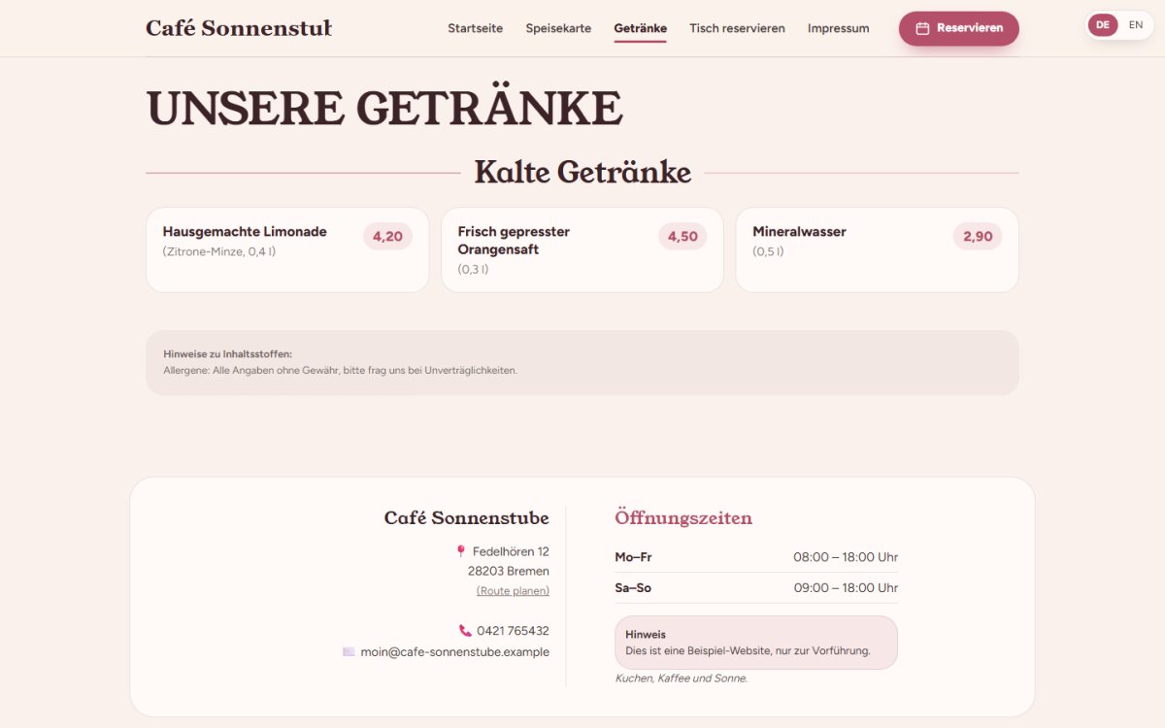Click the Frisch gepresster Orangensaft name
The height and width of the screenshot is (728, 1165).
pos(514,241)
